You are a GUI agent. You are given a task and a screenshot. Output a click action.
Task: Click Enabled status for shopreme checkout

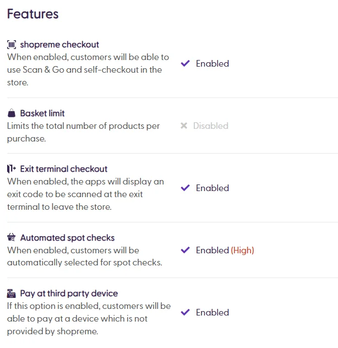[212, 63]
